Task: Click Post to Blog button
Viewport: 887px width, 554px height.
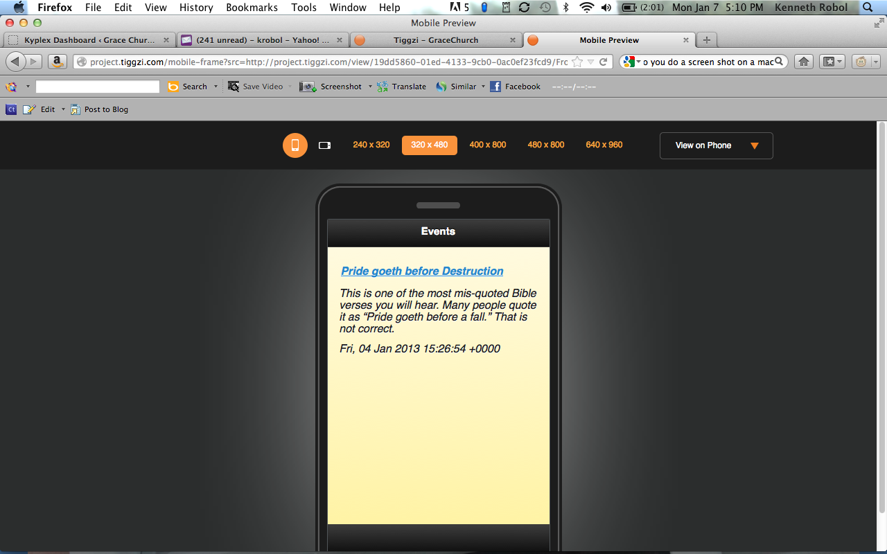Action: point(99,109)
